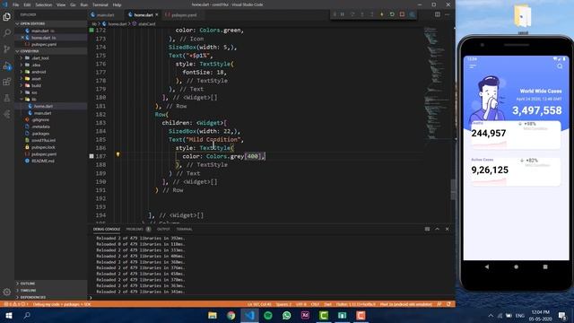Tap the hamburger menu in the phone app
This screenshot has width=574, height=323.
click(x=473, y=66)
